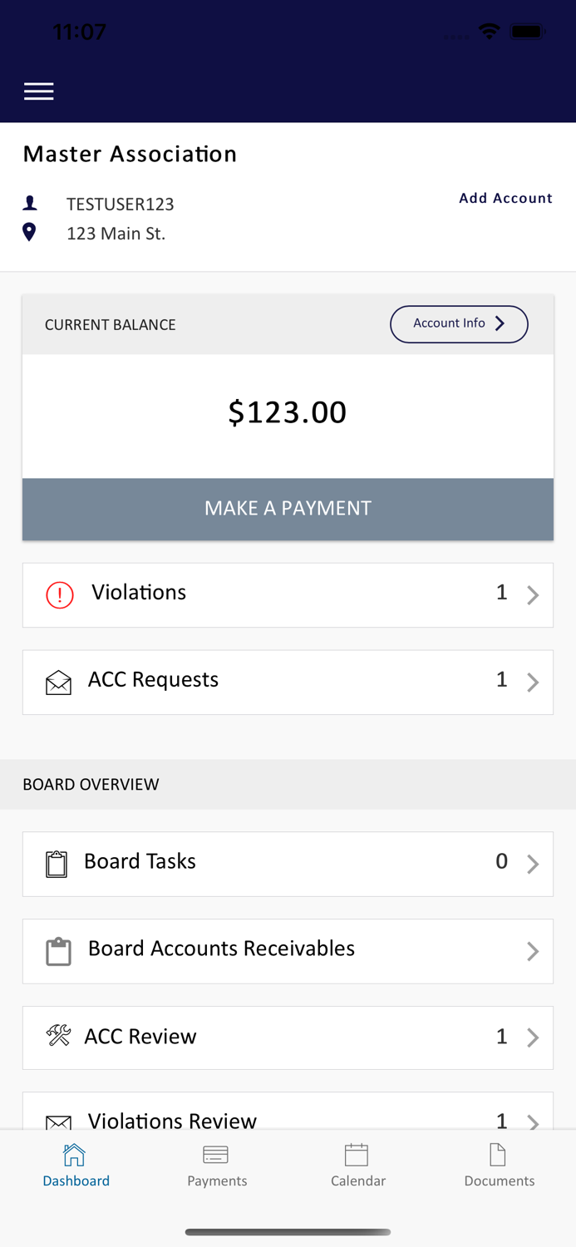576x1247 pixels.
Task: Tap the location pin icon
Action: tap(29, 232)
